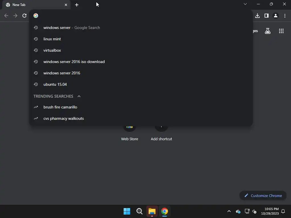Go forward with the right arrow icon
Image resolution: width=291 pixels, height=218 pixels.
click(x=15, y=16)
